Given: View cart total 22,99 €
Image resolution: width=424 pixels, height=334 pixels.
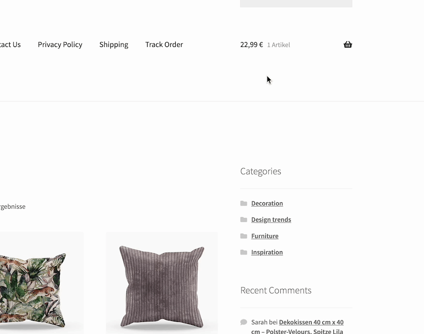Looking at the screenshot, I should [x=252, y=45].
